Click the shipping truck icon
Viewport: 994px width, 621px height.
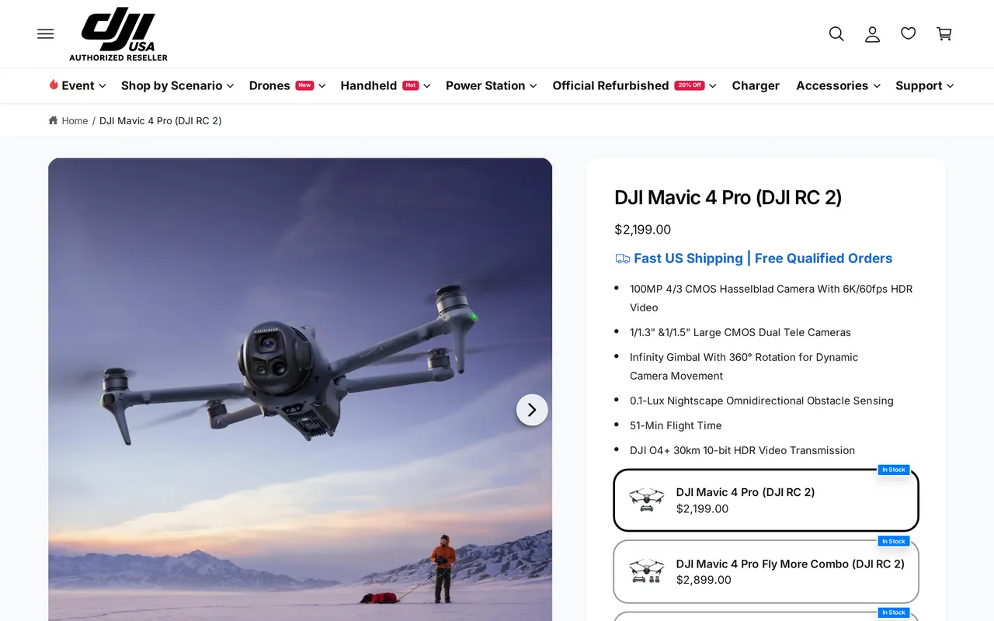coord(623,258)
